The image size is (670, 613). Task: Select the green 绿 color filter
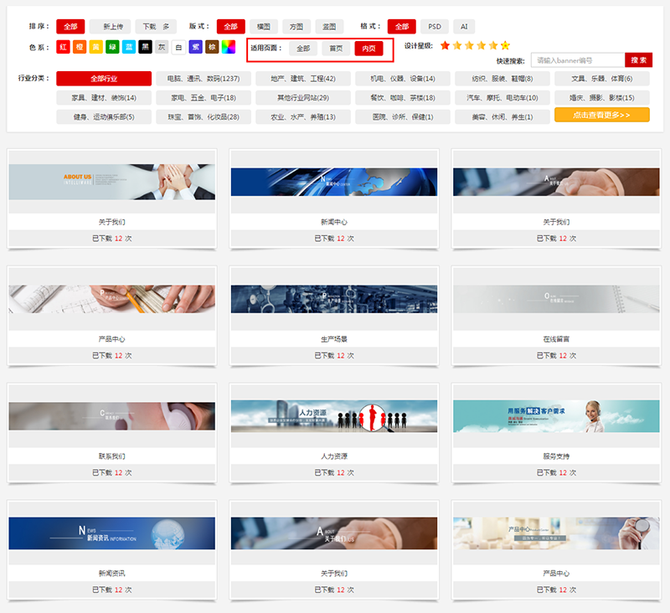click(x=112, y=47)
